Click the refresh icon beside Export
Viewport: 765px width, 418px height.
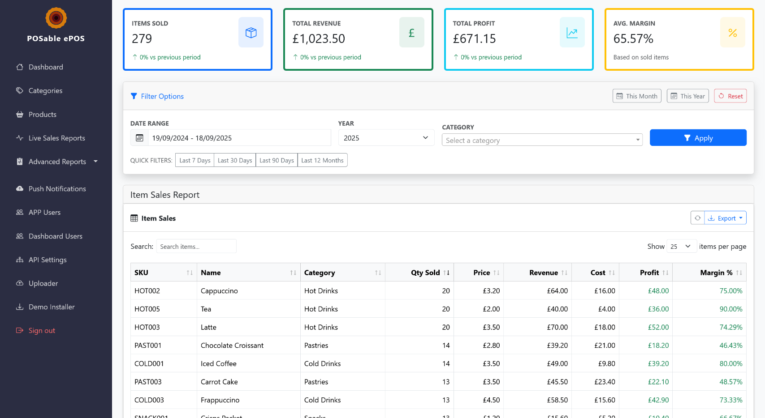pos(697,218)
